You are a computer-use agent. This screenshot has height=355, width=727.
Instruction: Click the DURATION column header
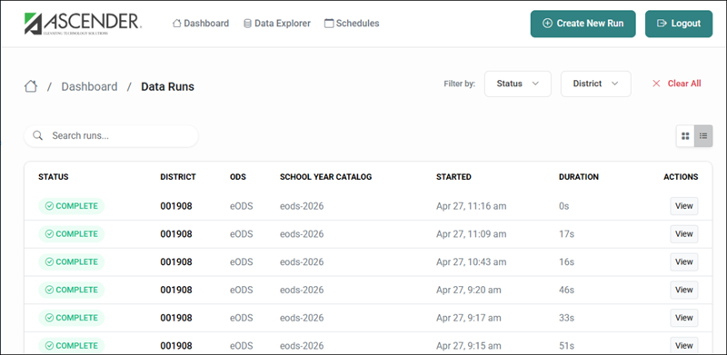click(x=579, y=177)
